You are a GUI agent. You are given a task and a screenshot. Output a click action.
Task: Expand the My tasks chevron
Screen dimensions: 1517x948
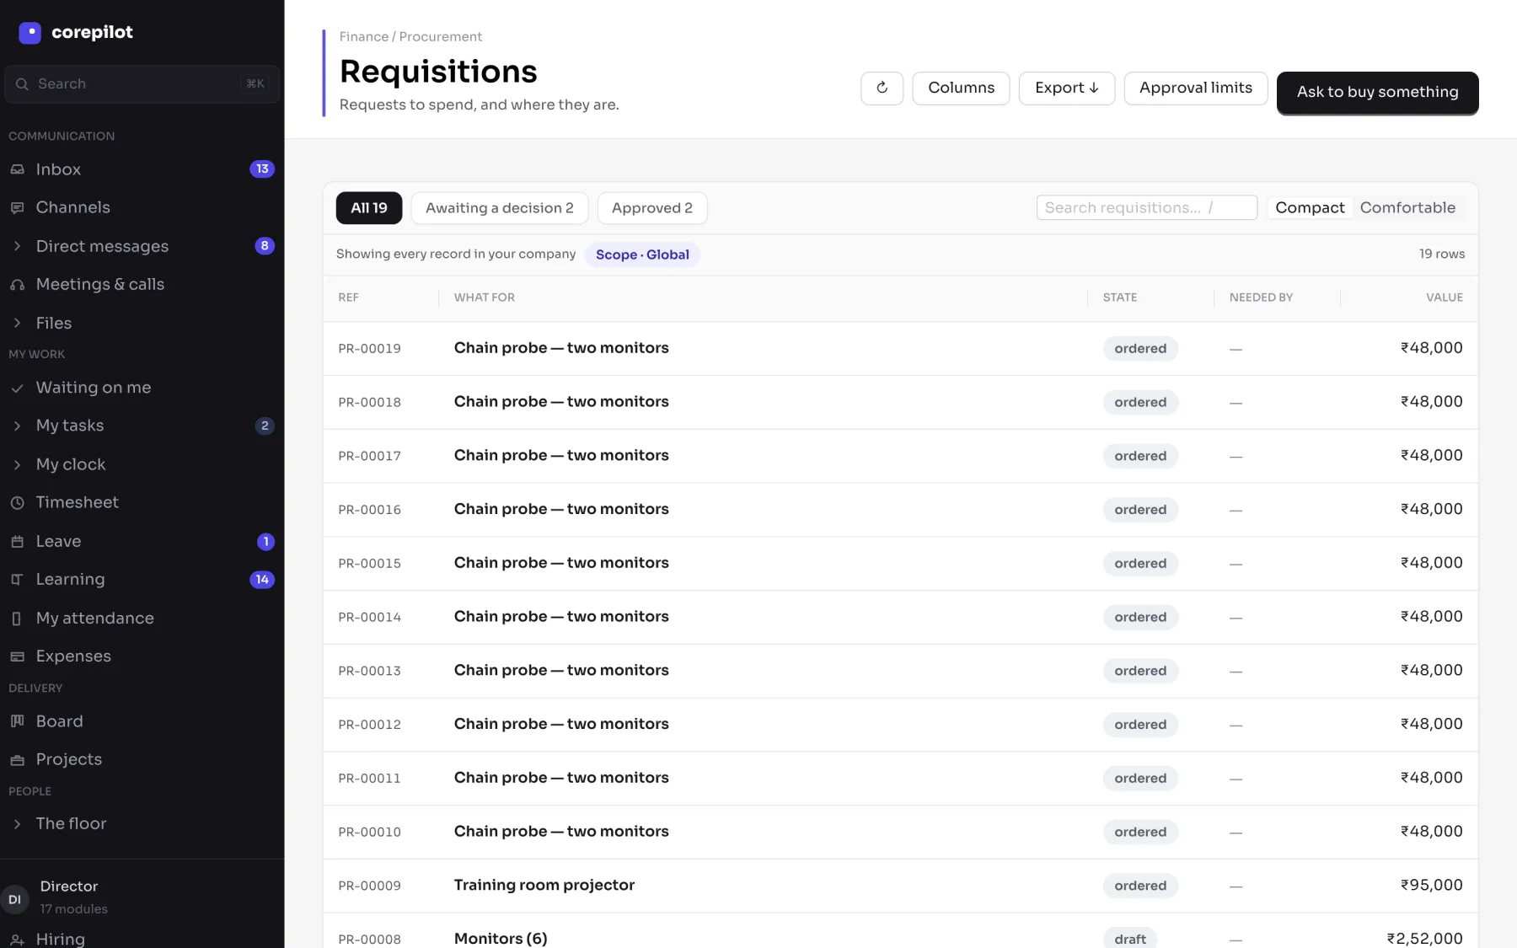click(x=17, y=426)
